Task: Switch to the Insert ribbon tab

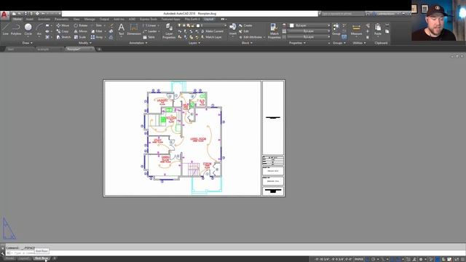Action: (29, 20)
